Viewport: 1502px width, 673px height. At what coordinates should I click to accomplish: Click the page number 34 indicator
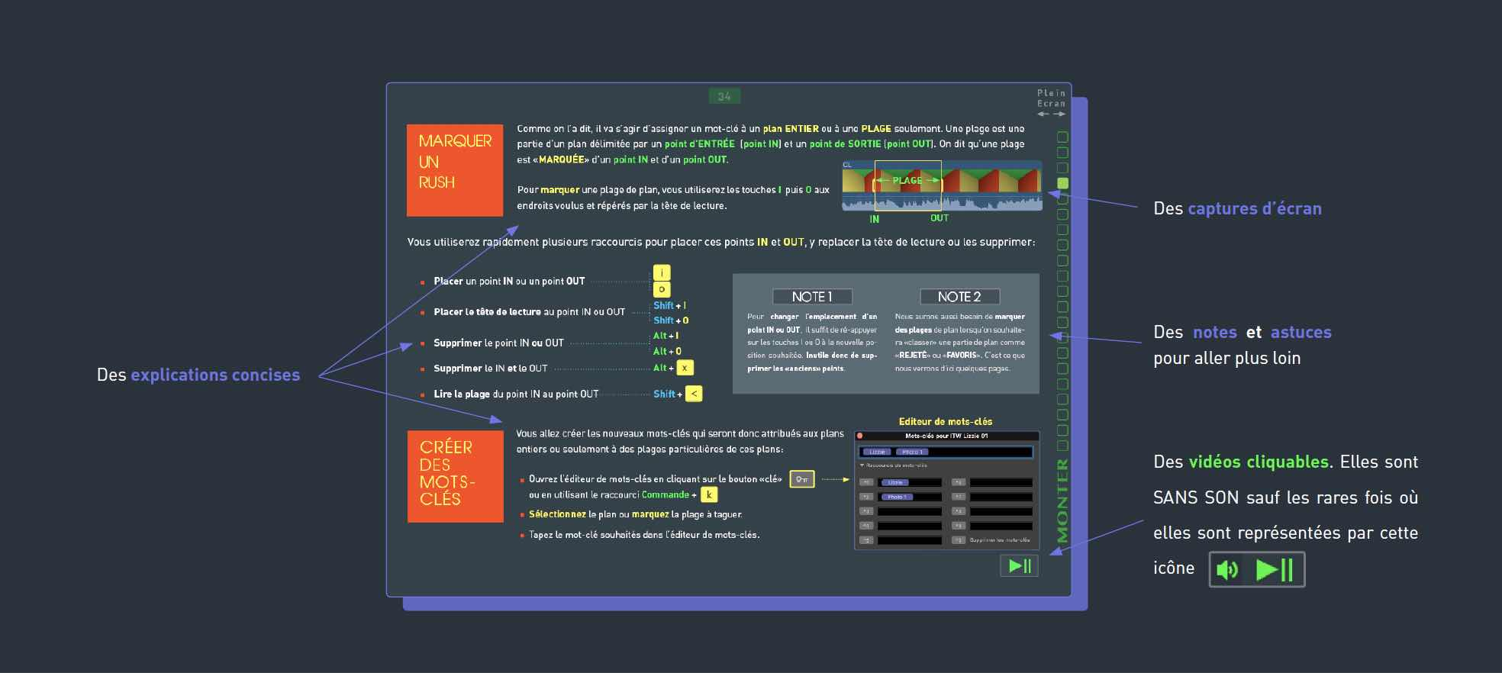pyautogui.click(x=724, y=96)
